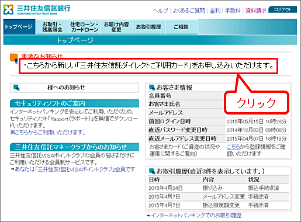Select the トップページ navigation tab
The width and height of the screenshot is (301, 222).
pos(19,27)
